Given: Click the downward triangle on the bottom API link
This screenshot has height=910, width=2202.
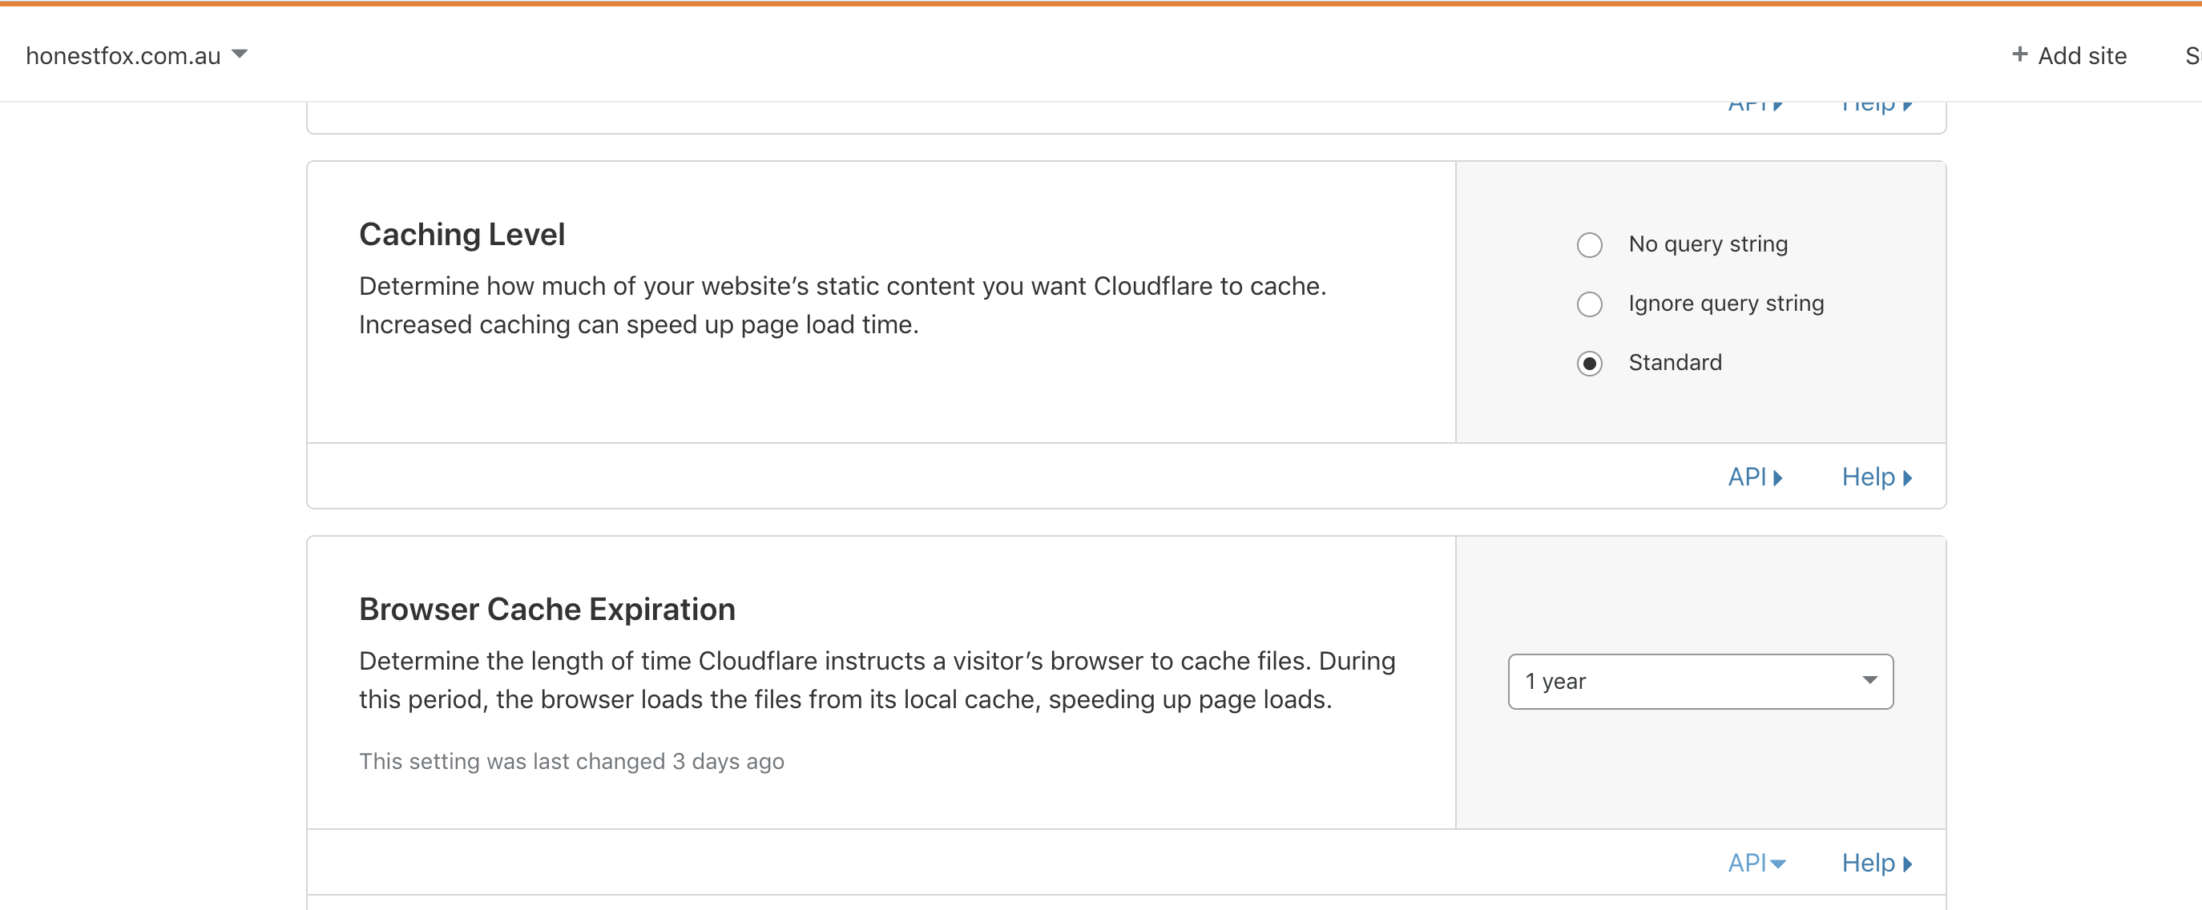Looking at the screenshot, I should pos(1779,864).
